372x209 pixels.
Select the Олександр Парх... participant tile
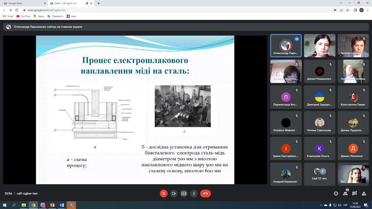pyautogui.click(x=286, y=46)
